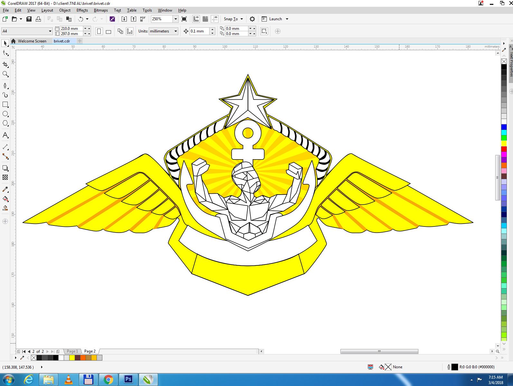
Task: Select the Ellipse tool
Action: pyautogui.click(x=5, y=114)
